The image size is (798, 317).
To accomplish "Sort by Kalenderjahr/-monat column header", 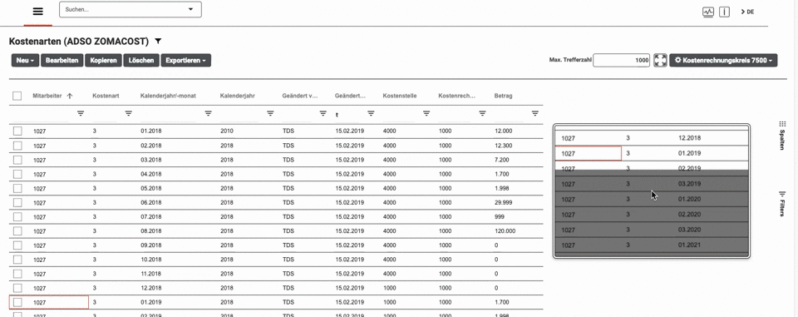I will [169, 96].
